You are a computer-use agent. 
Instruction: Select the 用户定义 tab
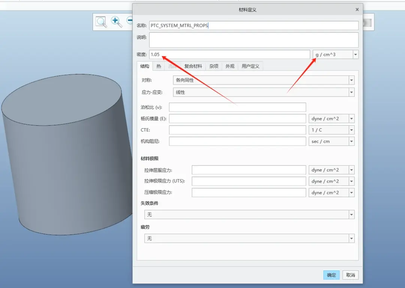[250, 66]
